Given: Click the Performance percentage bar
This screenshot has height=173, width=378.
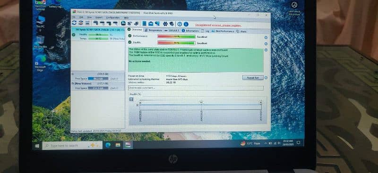Looking at the screenshot, I should [176, 37].
